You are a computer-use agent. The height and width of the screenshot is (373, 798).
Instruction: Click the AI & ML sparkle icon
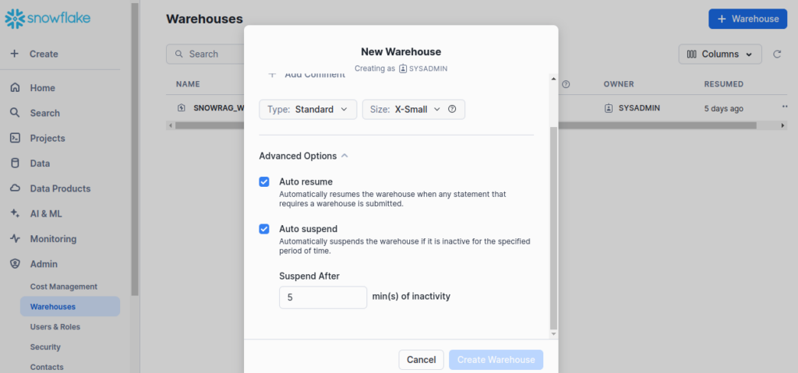click(x=15, y=213)
